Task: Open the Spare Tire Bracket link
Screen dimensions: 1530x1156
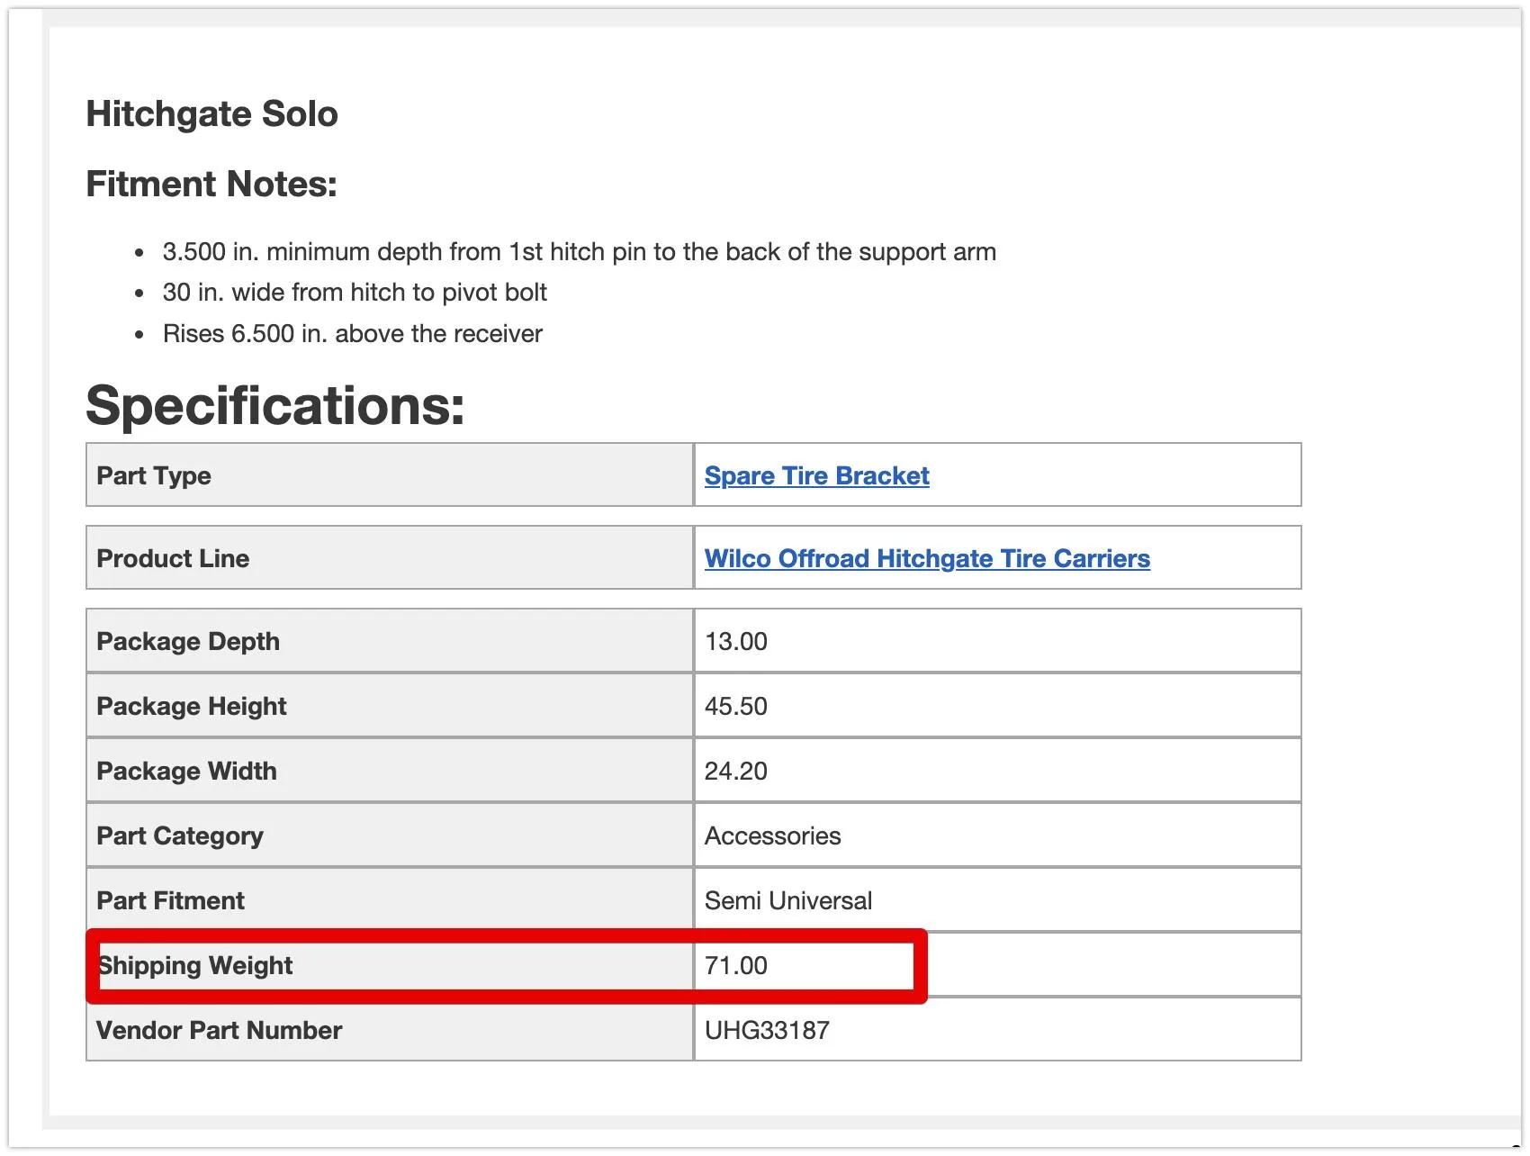Action: pyautogui.click(x=816, y=475)
